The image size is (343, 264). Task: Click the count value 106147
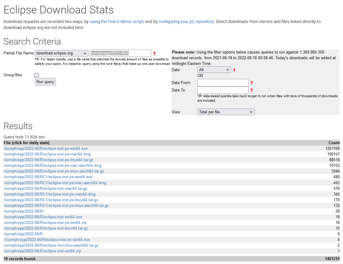coord(333,154)
